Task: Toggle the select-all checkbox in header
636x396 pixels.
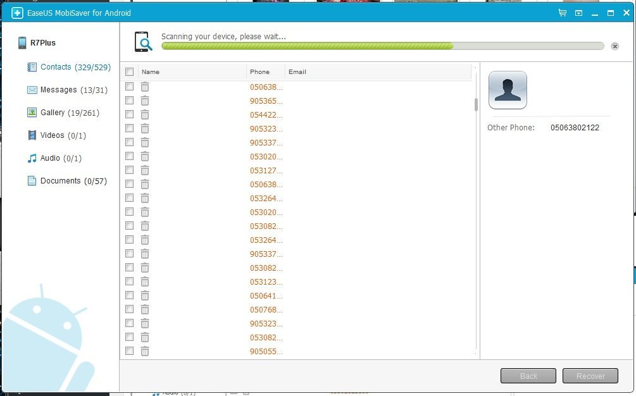Action: (x=130, y=72)
